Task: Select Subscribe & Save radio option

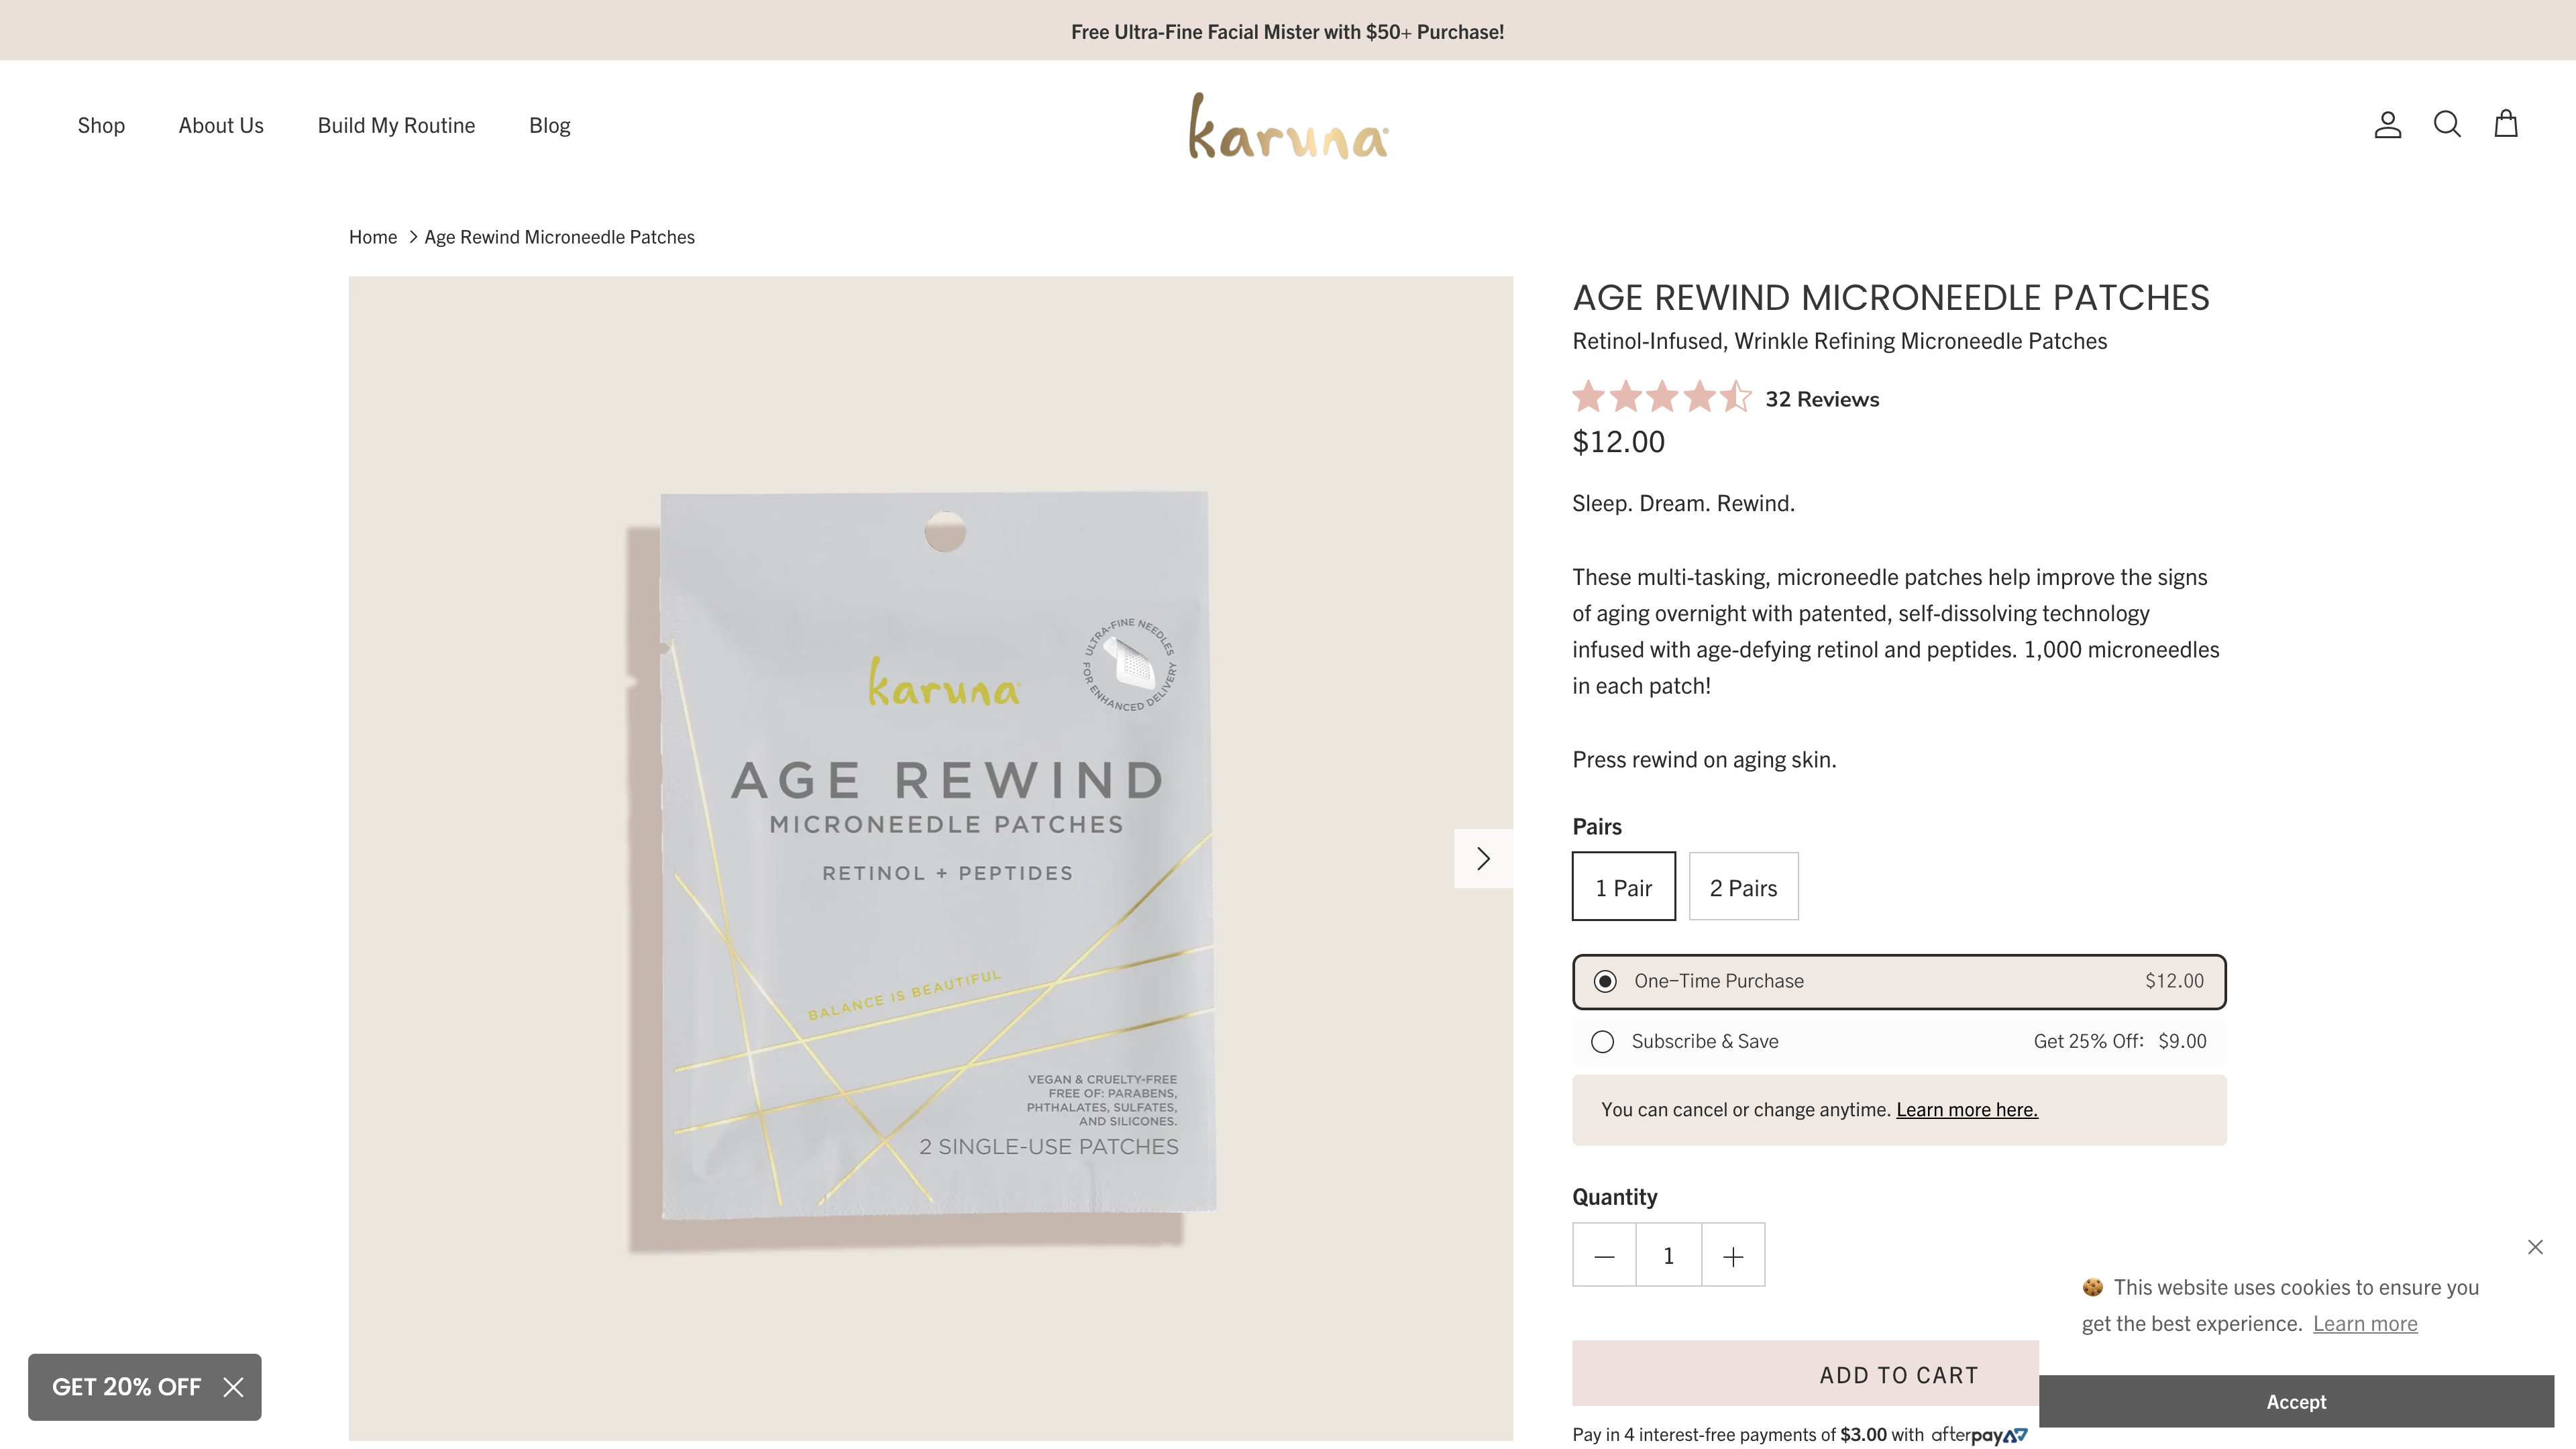Action: 1602,1041
